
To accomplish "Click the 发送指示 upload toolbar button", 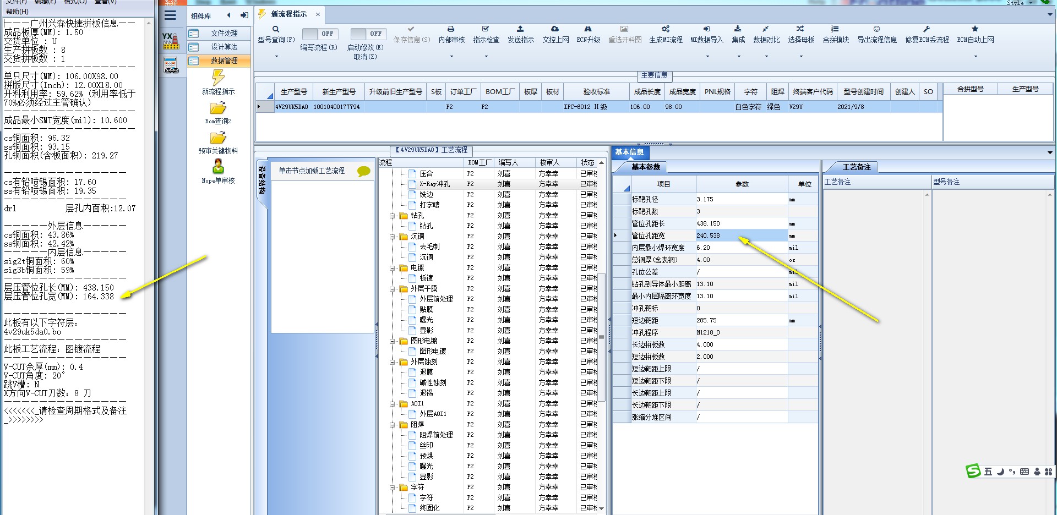I will [x=520, y=34].
